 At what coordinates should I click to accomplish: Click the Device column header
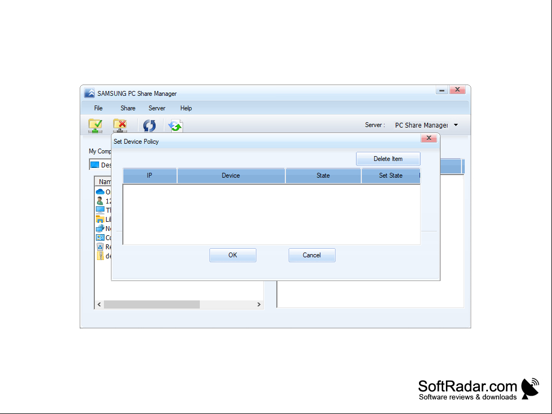[x=231, y=176]
